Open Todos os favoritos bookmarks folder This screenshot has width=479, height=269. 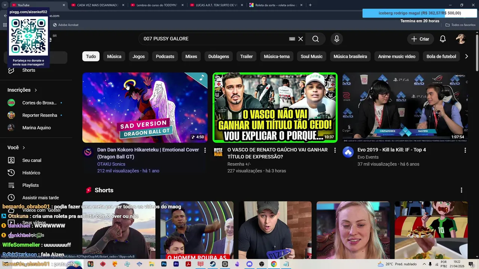tap(460, 25)
